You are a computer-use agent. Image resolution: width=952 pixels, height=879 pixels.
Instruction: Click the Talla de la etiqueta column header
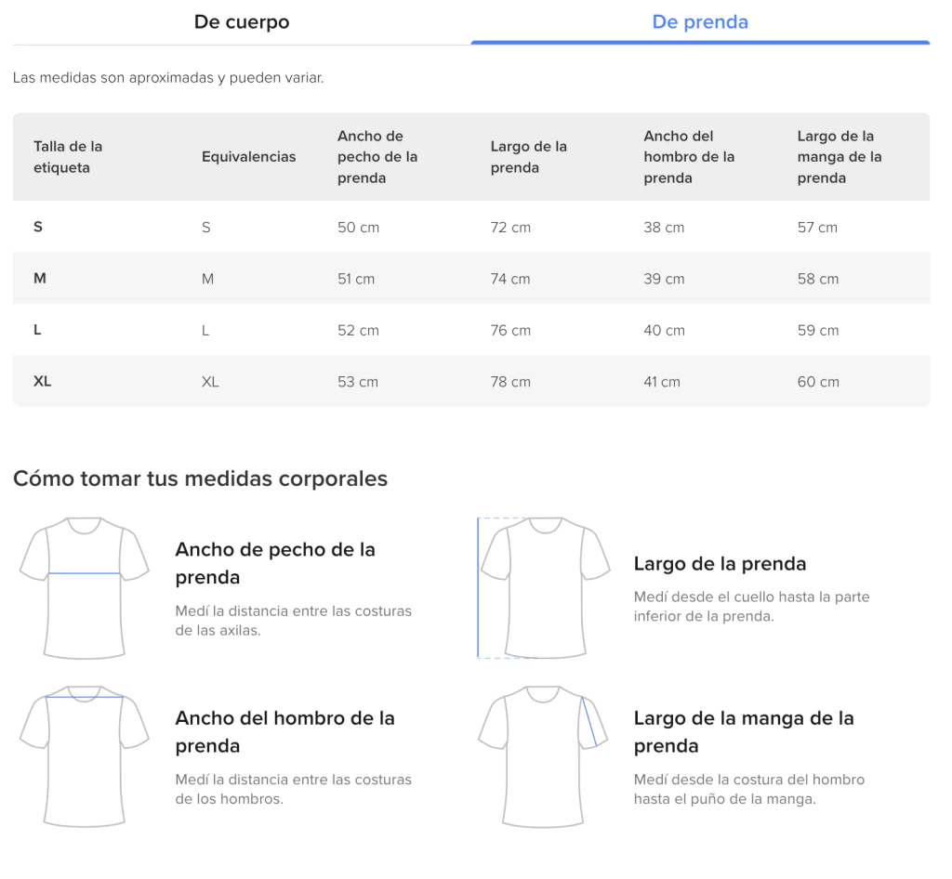pyautogui.click(x=68, y=157)
